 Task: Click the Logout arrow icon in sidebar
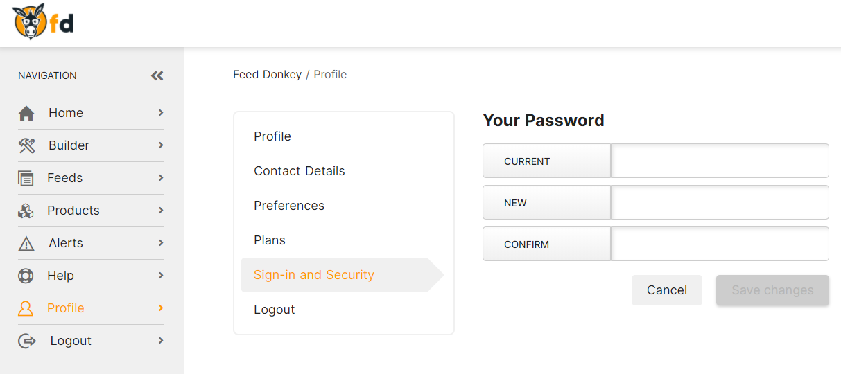click(26, 341)
